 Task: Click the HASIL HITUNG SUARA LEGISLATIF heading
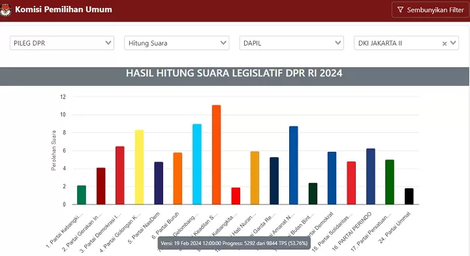(x=234, y=73)
